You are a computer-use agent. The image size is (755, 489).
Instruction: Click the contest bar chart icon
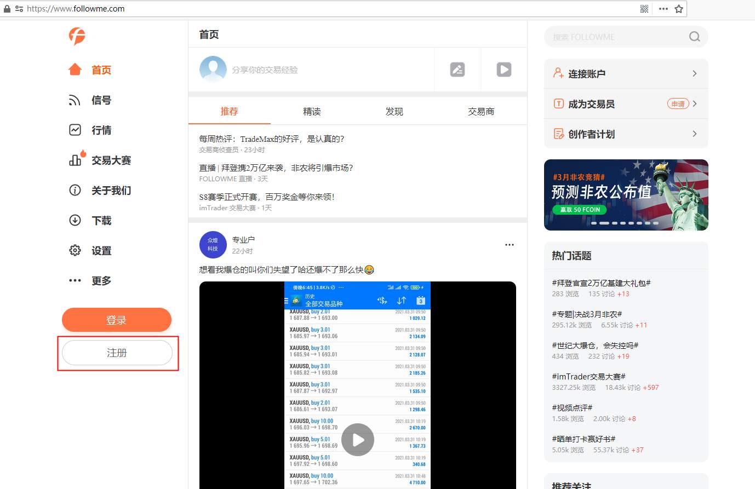point(75,160)
